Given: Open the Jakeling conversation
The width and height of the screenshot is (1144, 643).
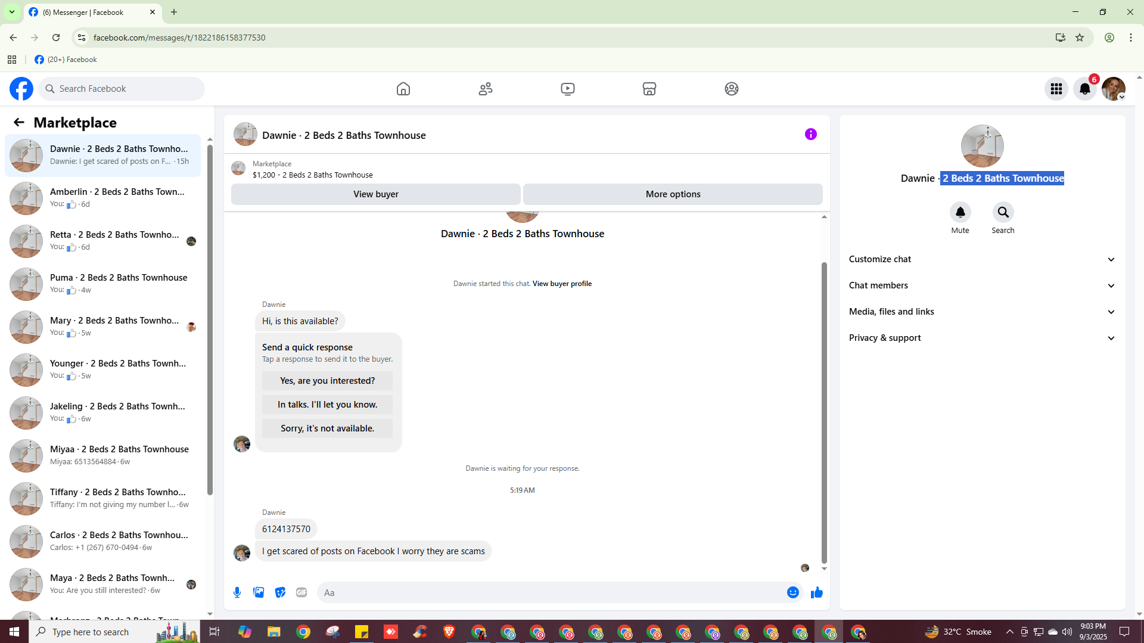Looking at the screenshot, I should click(x=102, y=413).
